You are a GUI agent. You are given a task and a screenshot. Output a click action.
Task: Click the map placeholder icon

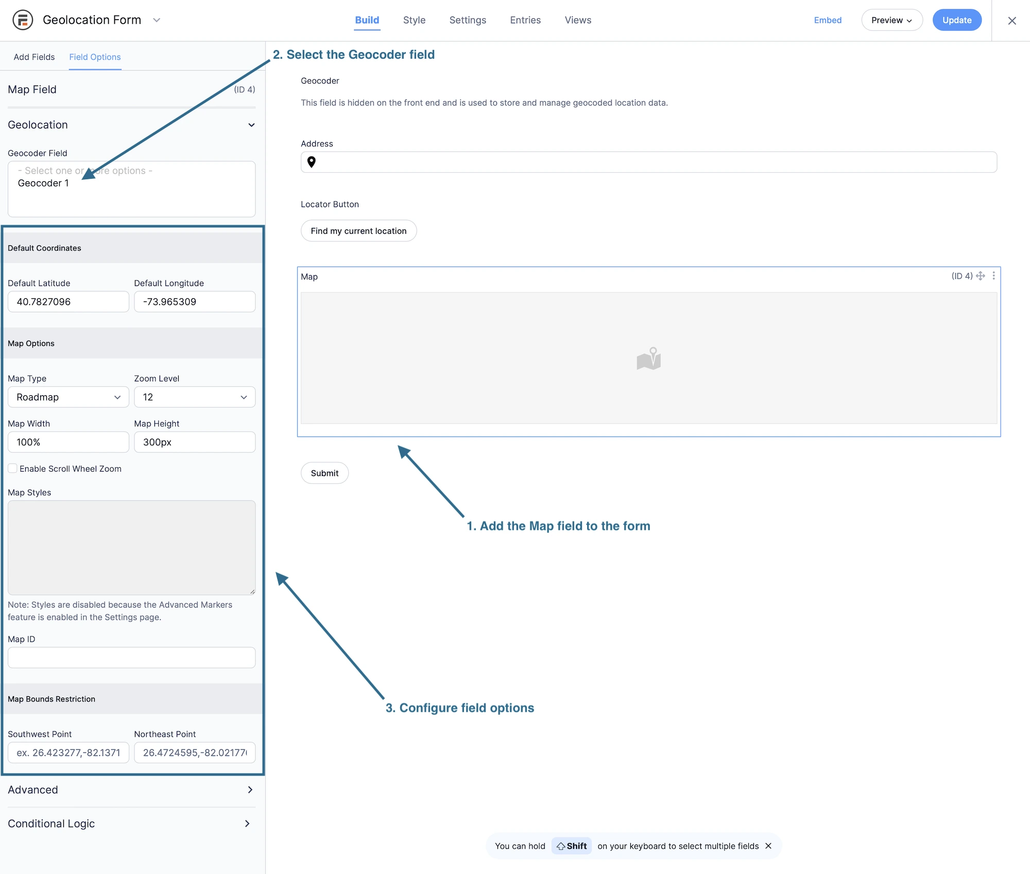(x=648, y=358)
